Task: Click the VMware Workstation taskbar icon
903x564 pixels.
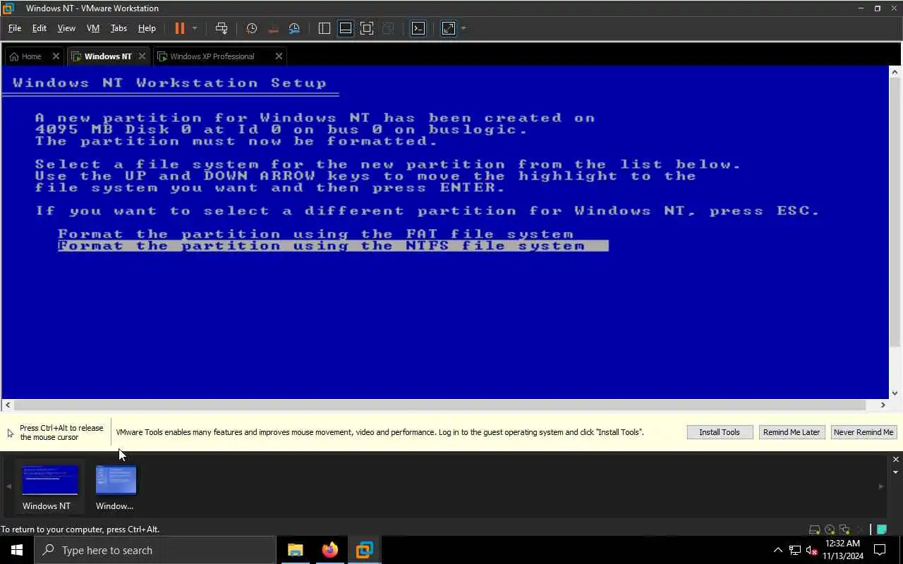Action: (364, 550)
